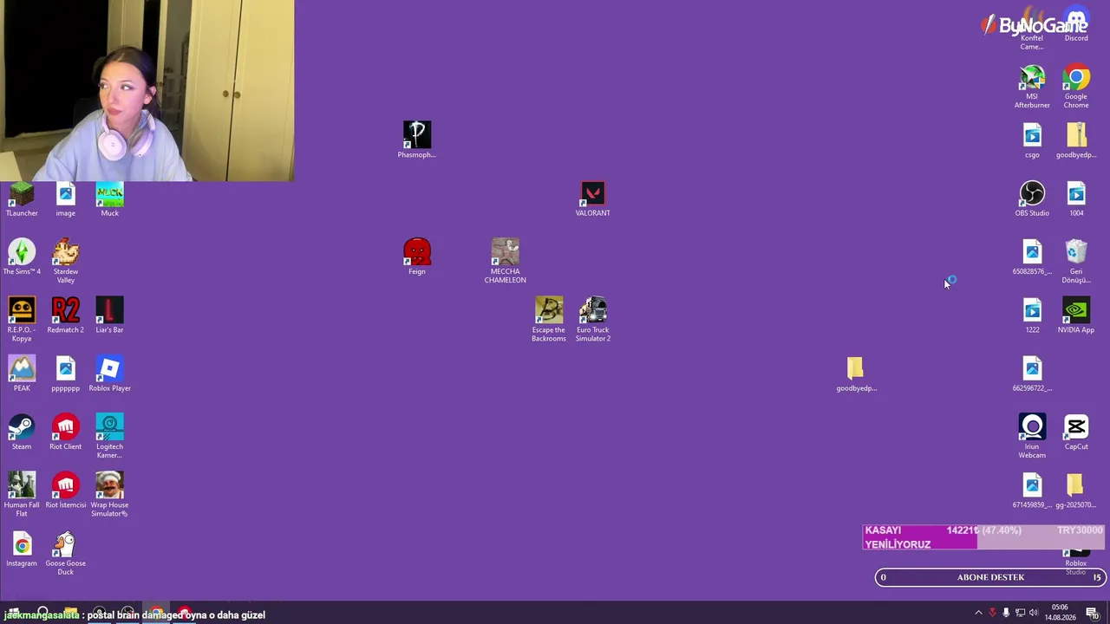The image size is (1110, 624).
Task: Open the PEAK game icon
Action: 22,368
